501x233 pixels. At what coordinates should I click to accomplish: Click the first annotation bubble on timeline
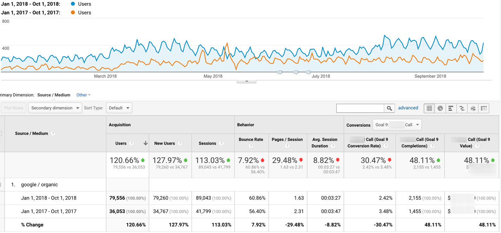point(280,72)
